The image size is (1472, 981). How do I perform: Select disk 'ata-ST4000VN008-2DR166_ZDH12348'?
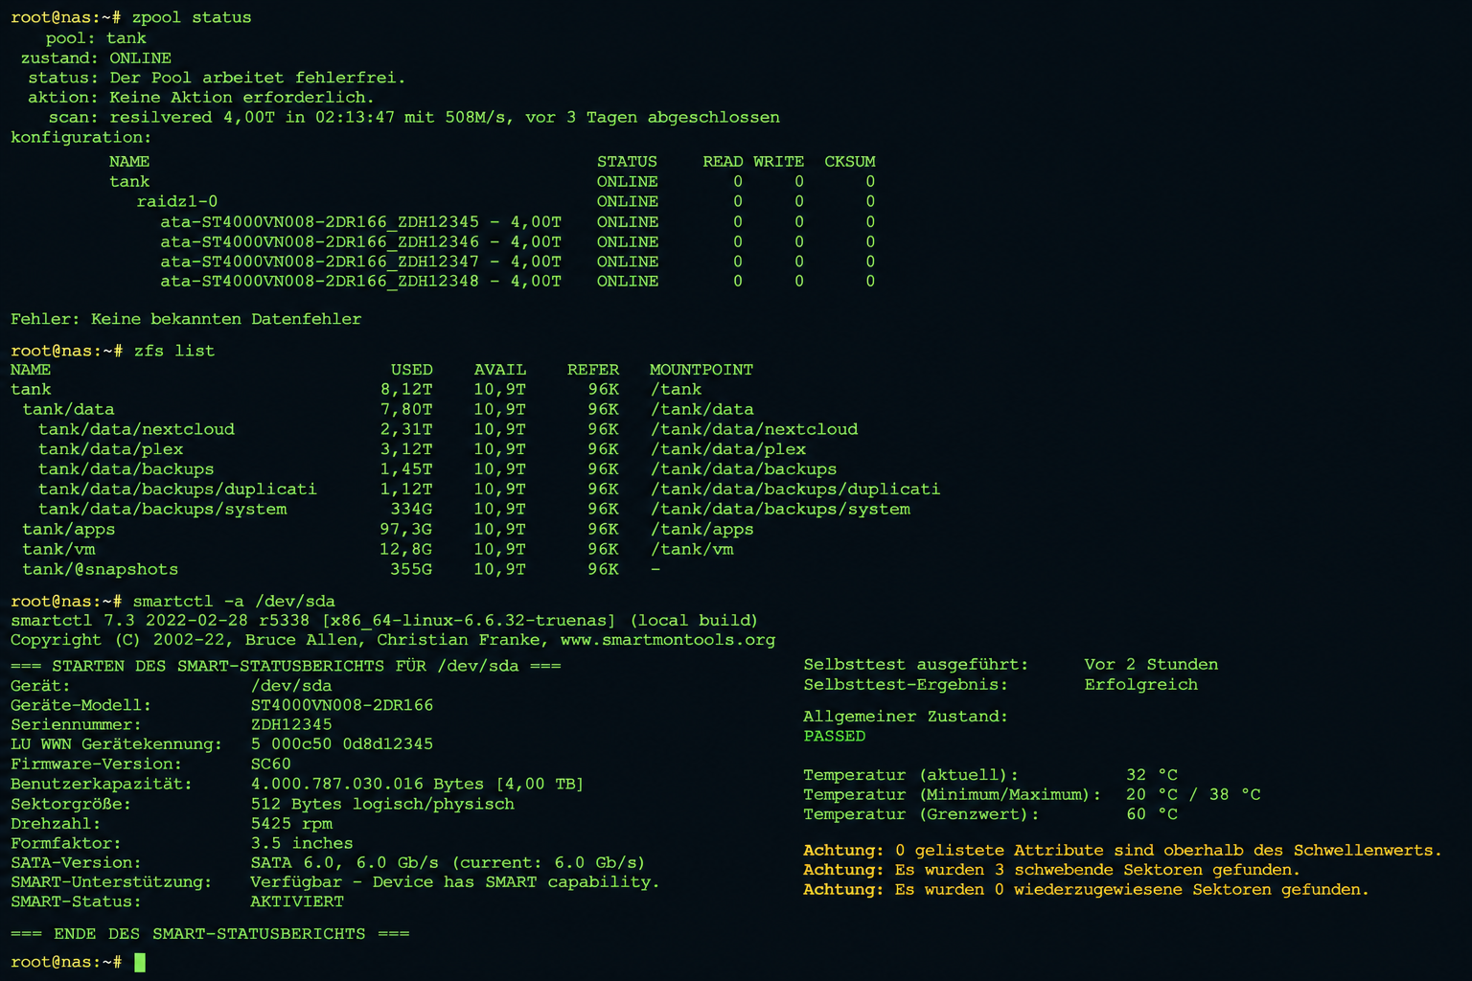(x=319, y=282)
